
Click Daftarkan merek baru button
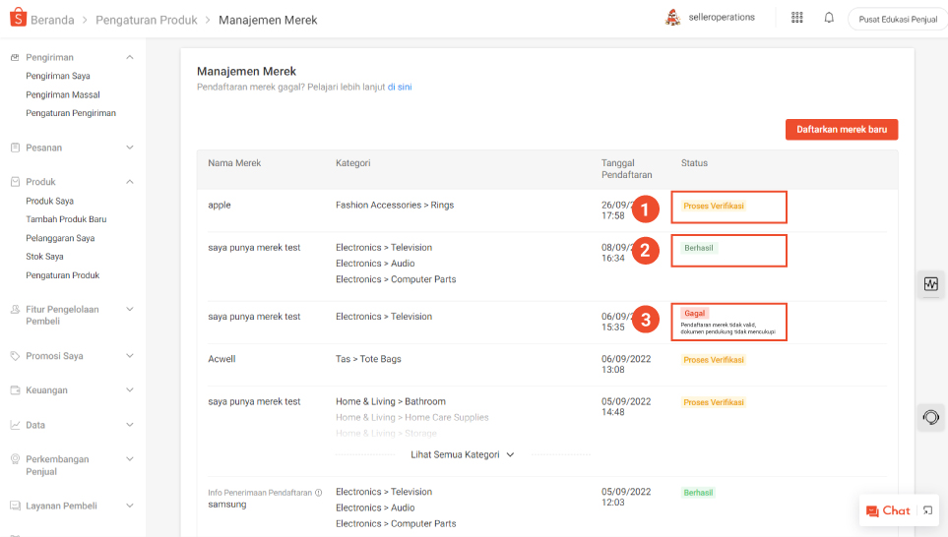tap(841, 130)
